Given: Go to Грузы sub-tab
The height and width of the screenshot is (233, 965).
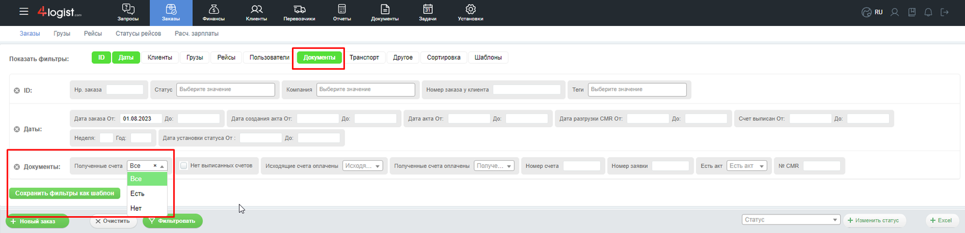Looking at the screenshot, I should coord(62,34).
